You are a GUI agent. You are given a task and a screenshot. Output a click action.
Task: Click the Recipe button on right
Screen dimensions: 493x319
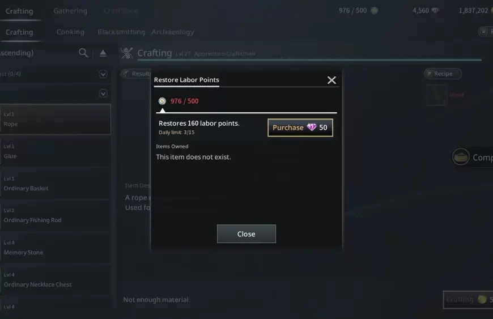[443, 74]
